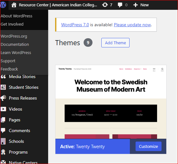Screen dimensions: 178x164
Task: Click Customize for Twenty Twenty theme
Action: pos(148,146)
